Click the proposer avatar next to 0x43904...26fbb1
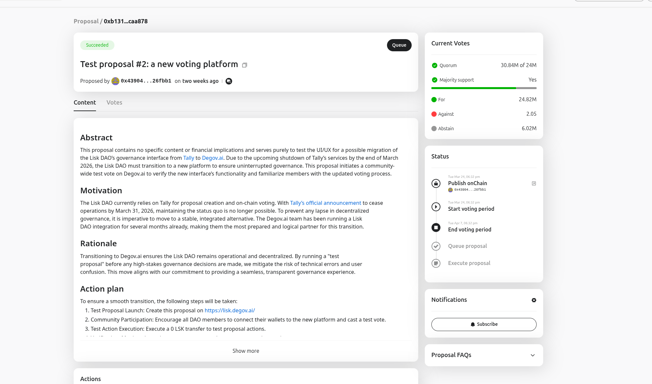Screen dimensions: 652x384 click(x=115, y=81)
